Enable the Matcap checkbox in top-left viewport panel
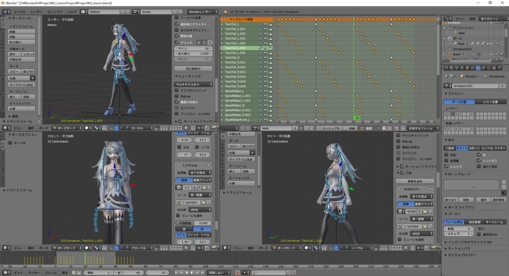Screen dimensions: 509x276 (x=176, y=96)
